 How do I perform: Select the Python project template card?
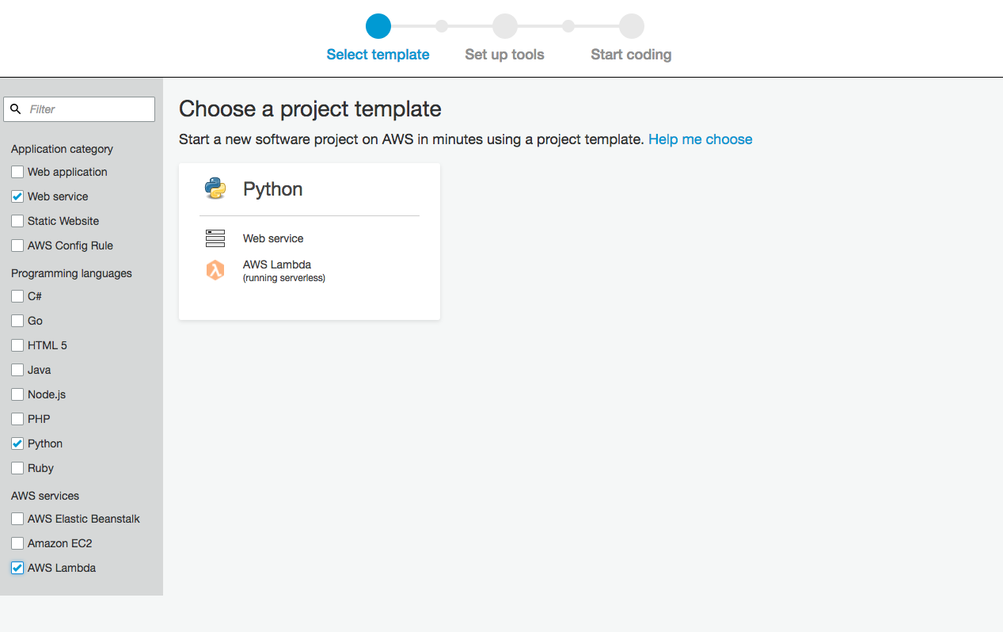[x=310, y=242]
